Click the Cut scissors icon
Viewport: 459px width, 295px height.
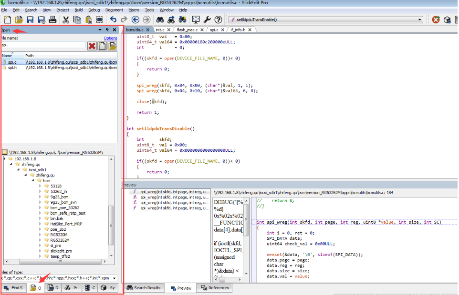(x=65, y=20)
